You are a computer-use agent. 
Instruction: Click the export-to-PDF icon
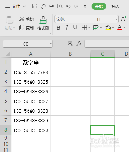[x=43, y=6]
